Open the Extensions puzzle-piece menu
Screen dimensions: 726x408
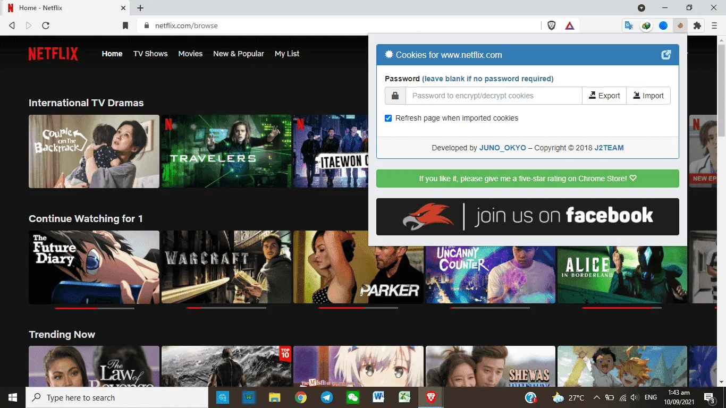tap(697, 25)
